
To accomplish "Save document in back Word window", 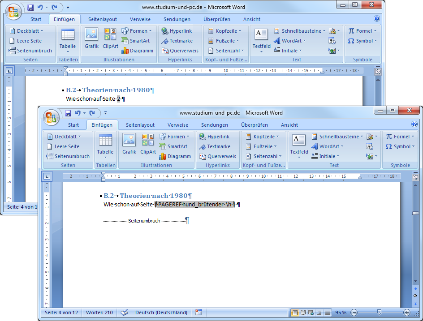I will pos(30,7).
